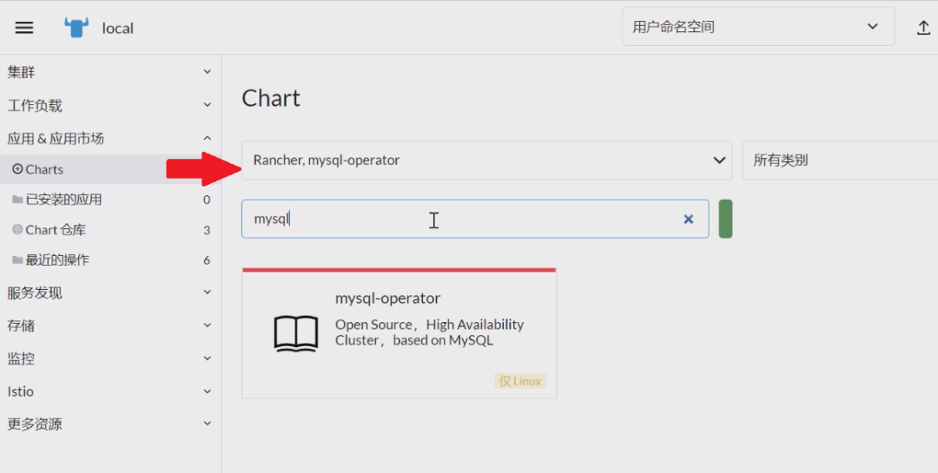This screenshot has width=938, height=473.
Task: Click the Chart page heading
Action: click(271, 98)
